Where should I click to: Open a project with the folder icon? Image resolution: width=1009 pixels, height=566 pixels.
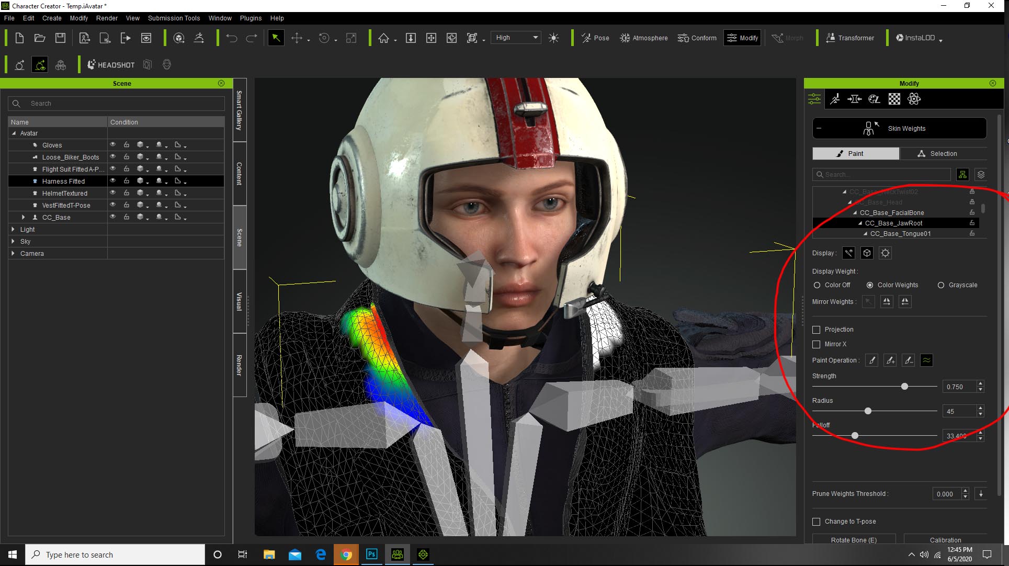point(40,38)
